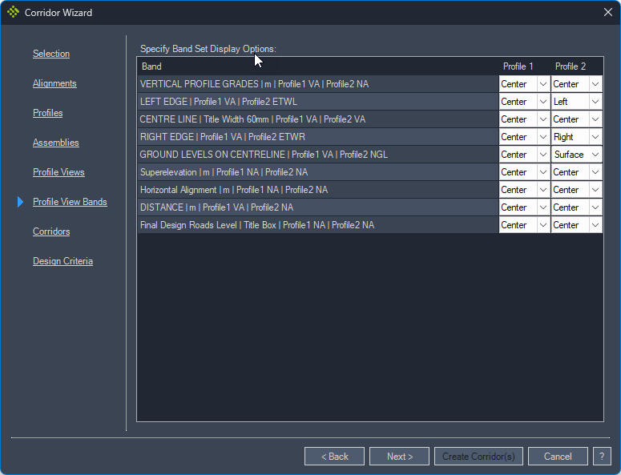Click the Next button
The height and width of the screenshot is (475, 621).
coord(399,457)
